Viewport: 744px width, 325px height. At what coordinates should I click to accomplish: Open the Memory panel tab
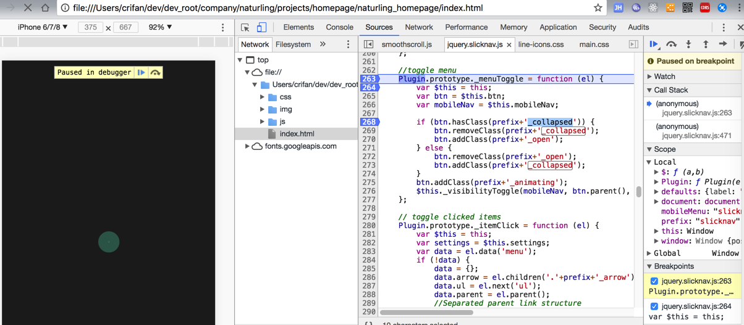[514, 27]
